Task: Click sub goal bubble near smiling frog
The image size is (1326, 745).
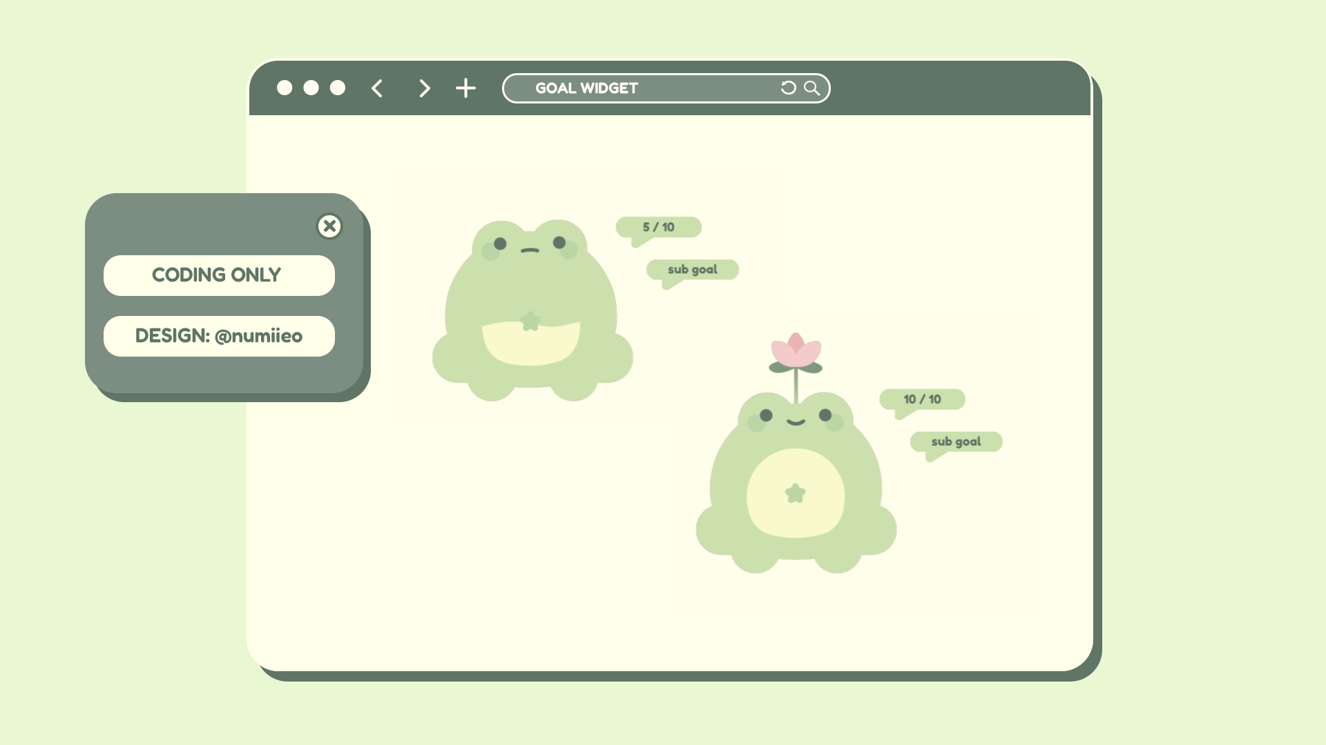Action: pyautogui.click(x=956, y=441)
